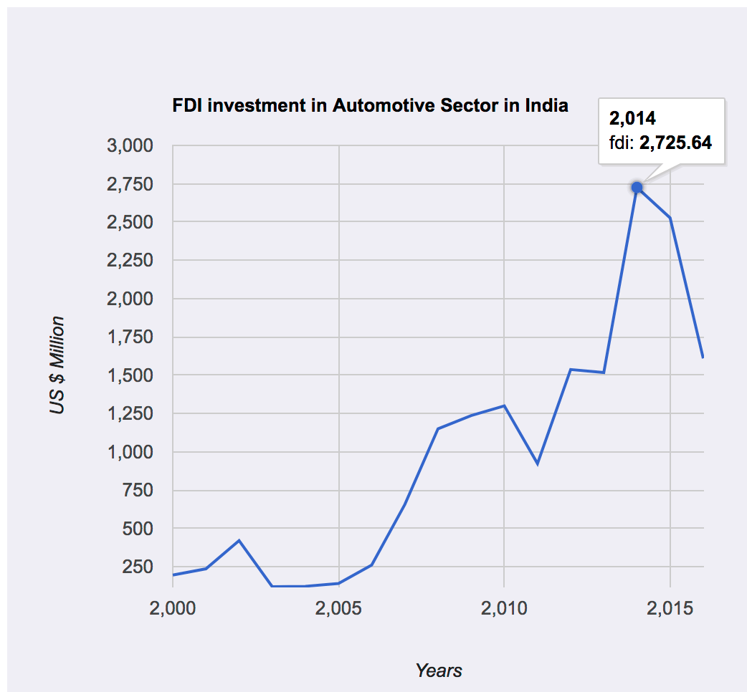Click the 2,005 label on the x-axis
This screenshot has width=747, height=692.
click(x=338, y=609)
